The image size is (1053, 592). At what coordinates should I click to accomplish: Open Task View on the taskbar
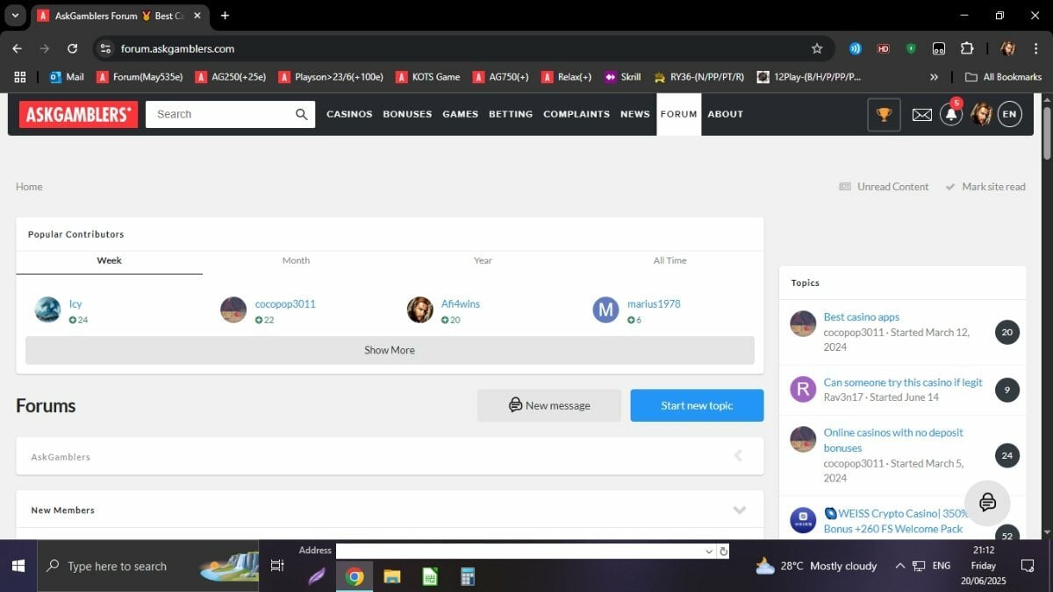click(277, 566)
